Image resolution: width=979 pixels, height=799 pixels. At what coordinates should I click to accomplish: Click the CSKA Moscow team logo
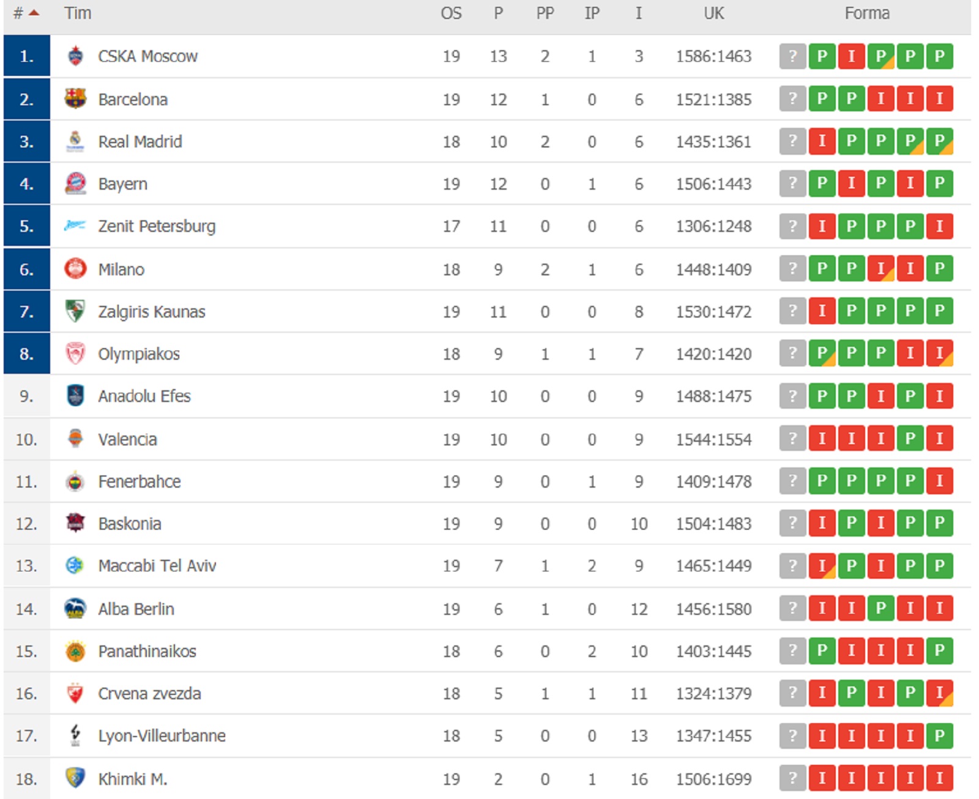coord(75,56)
